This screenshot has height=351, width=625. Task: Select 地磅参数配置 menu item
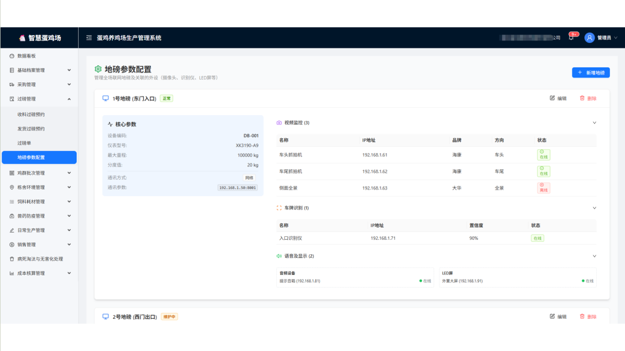click(x=39, y=157)
